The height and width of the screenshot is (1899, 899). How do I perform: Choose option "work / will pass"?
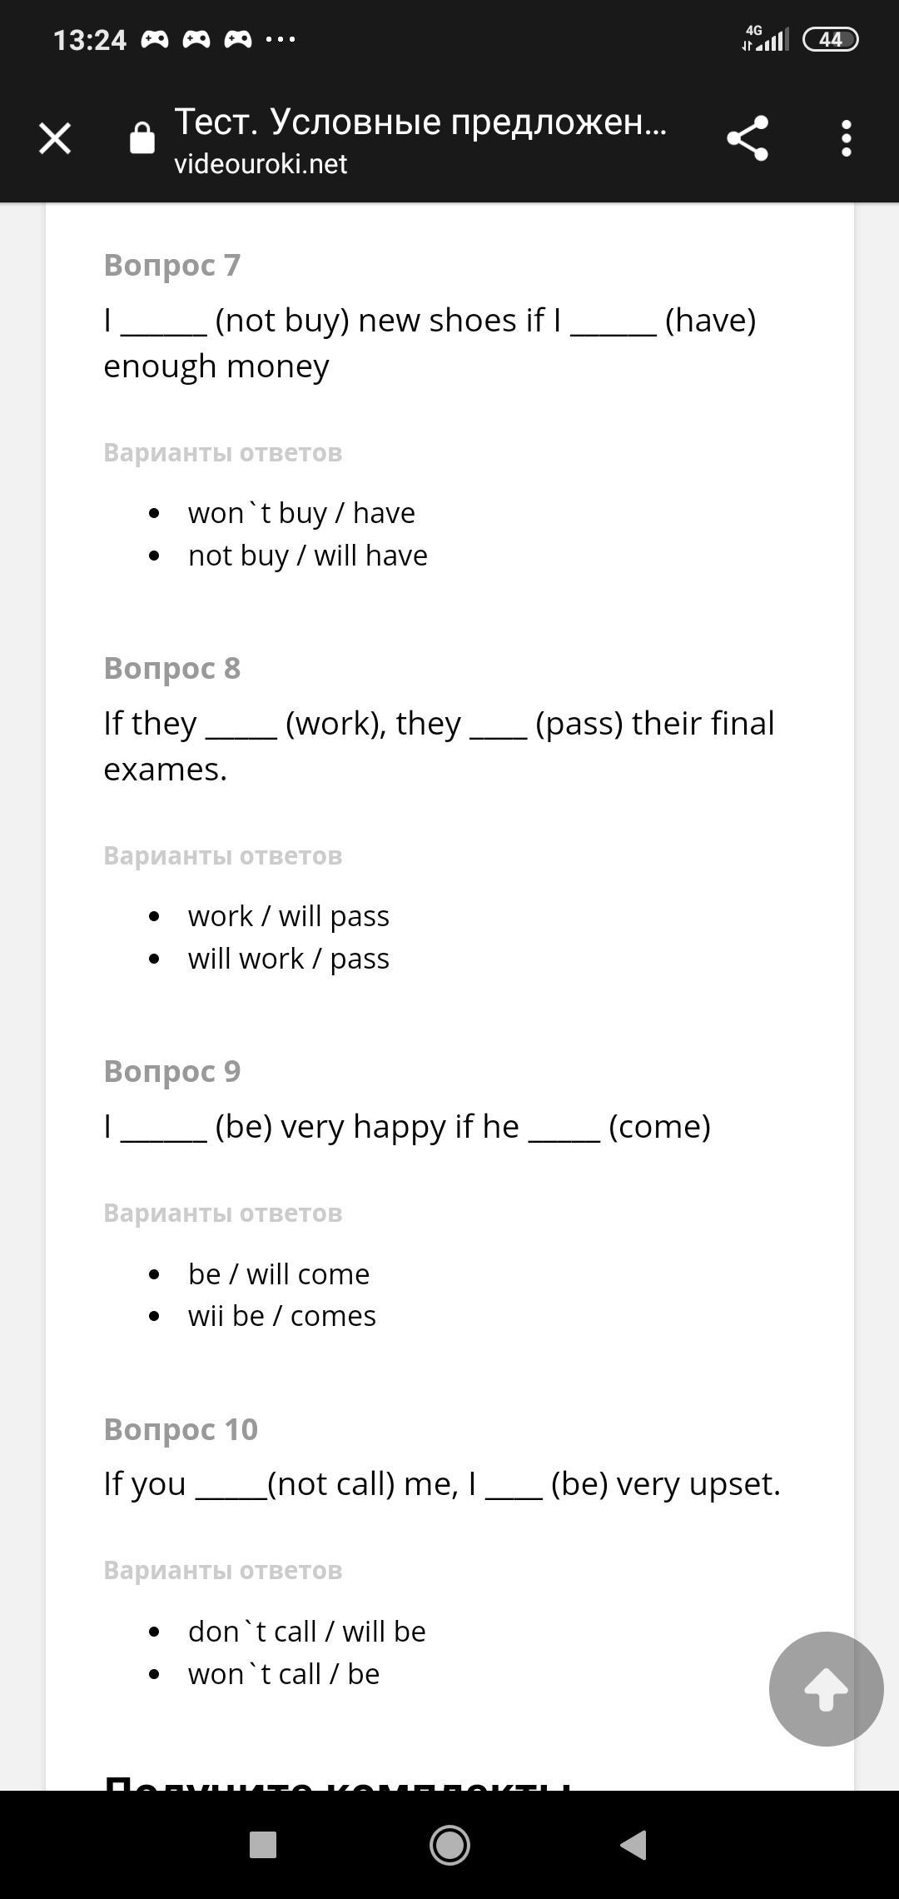click(289, 916)
